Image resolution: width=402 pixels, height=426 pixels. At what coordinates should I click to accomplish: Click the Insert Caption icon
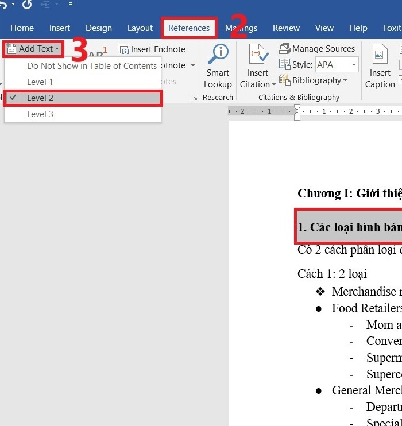click(x=380, y=54)
